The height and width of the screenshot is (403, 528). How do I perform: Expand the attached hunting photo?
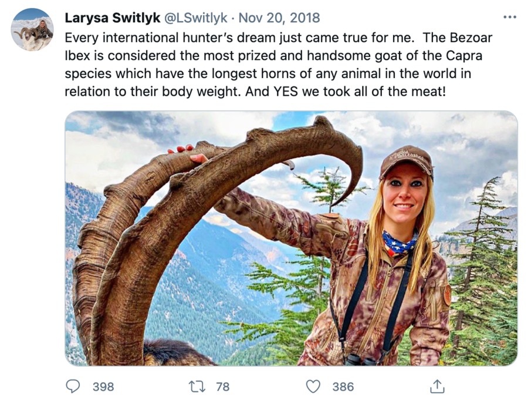[x=291, y=238]
